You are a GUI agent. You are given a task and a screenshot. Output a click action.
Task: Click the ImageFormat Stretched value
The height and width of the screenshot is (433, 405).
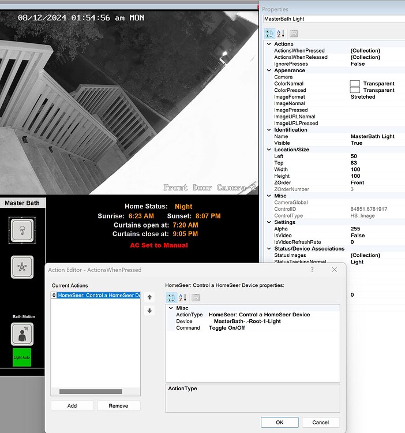click(x=363, y=96)
